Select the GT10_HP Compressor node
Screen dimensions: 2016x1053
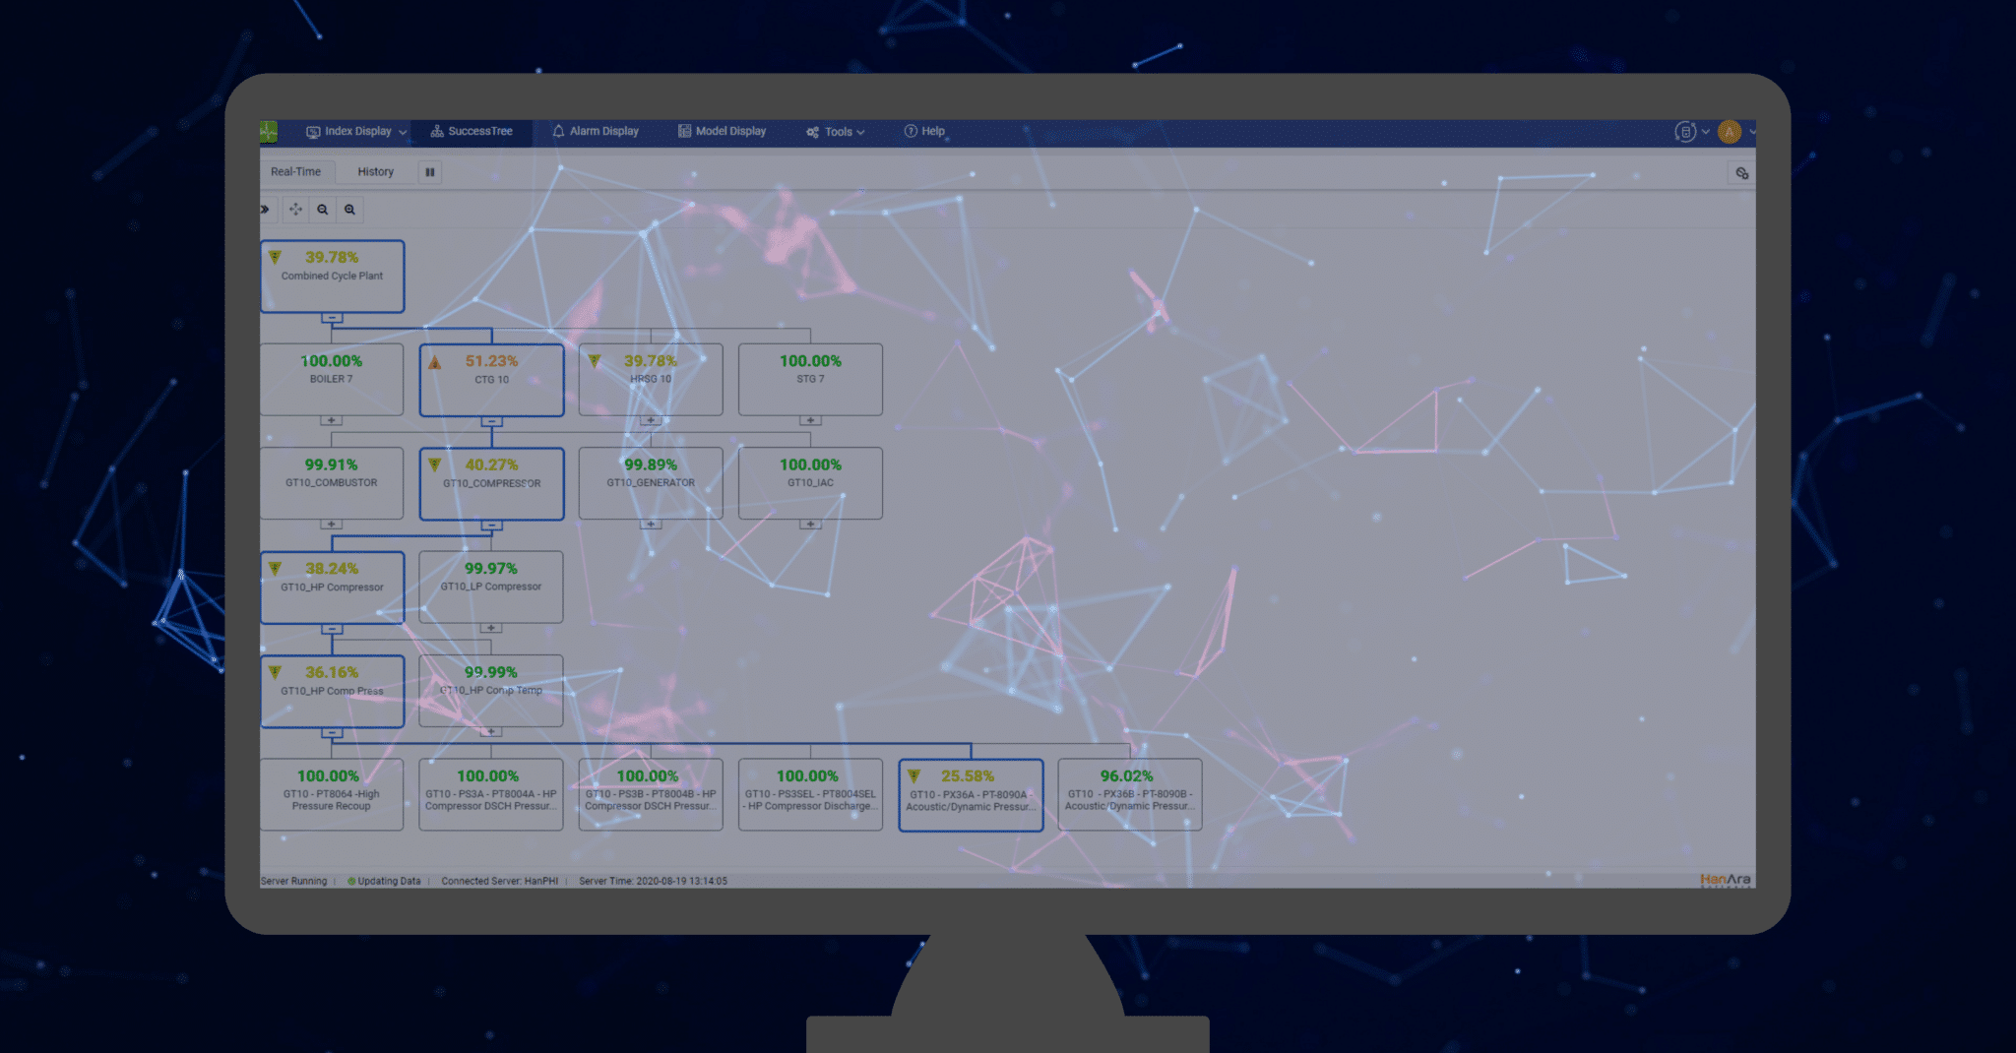(x=332, y=588)
